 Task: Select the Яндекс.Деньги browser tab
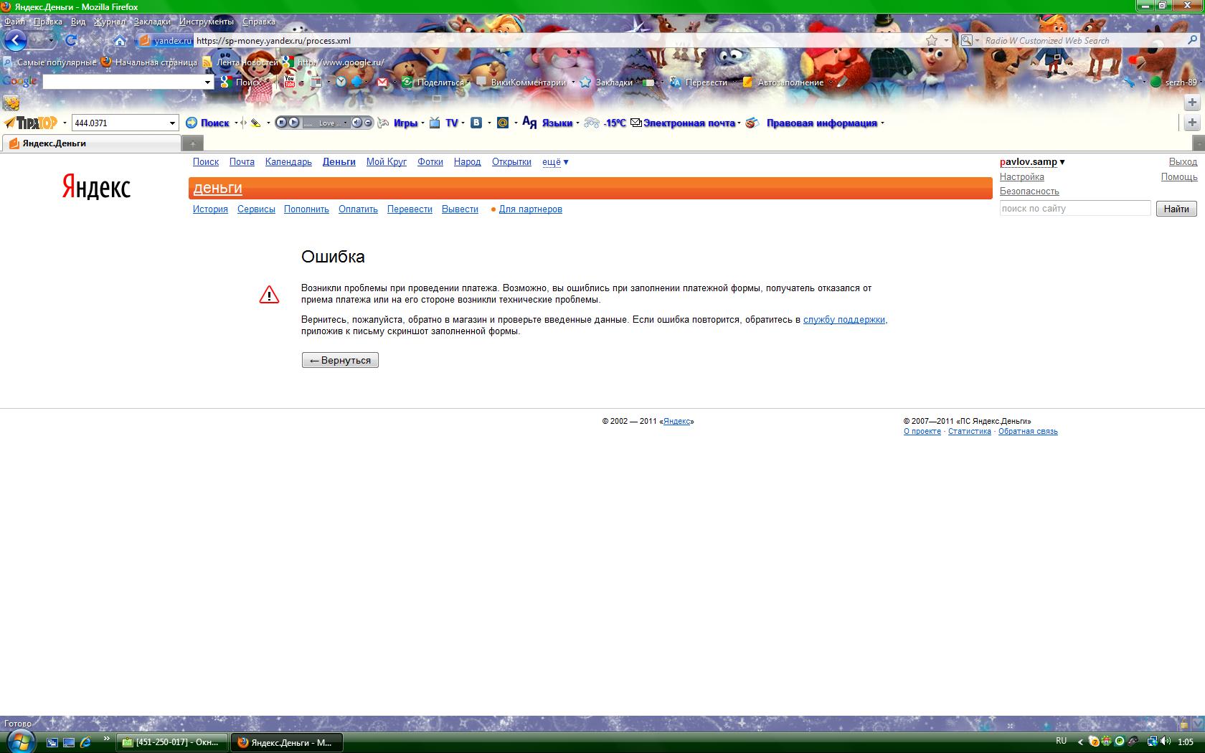[91, 143]
